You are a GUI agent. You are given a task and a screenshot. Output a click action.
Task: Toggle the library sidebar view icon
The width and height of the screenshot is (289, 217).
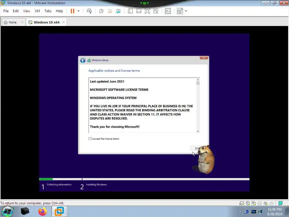(x=130, y=11)
